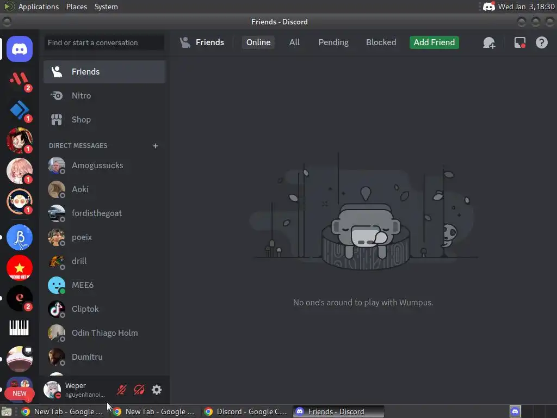Viewport: 557px width, 418px height.
Task: Click Find or start a conversation field
Action: [104, 42]
